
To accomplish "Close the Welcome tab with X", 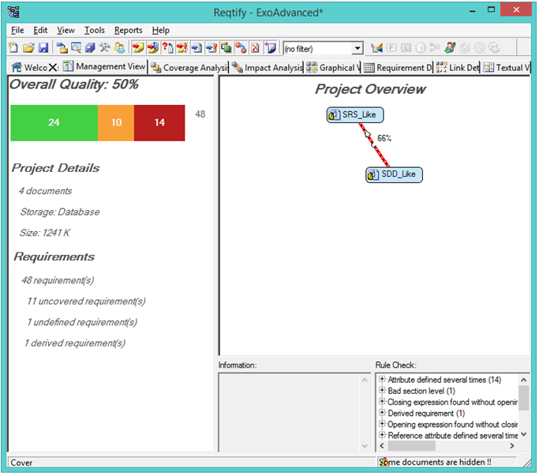I will (53, 68).
